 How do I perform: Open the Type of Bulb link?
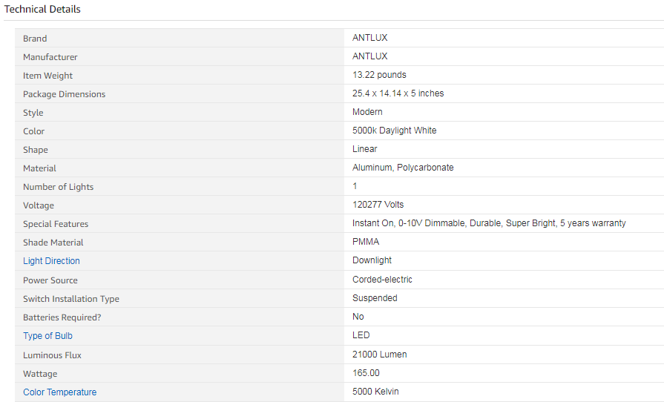click(47, 336)
